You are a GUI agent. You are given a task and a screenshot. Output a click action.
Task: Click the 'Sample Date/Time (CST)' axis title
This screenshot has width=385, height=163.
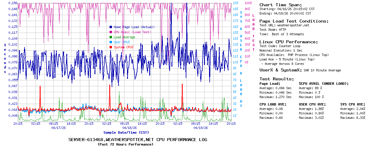click(x=126, y=132)
